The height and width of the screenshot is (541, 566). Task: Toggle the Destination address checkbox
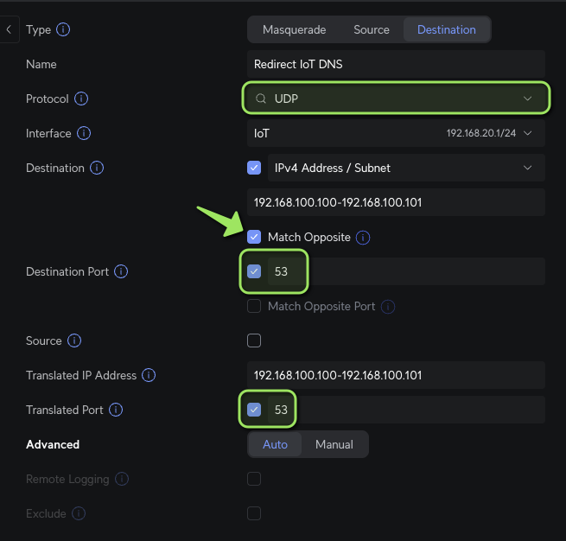click(254, 168)
